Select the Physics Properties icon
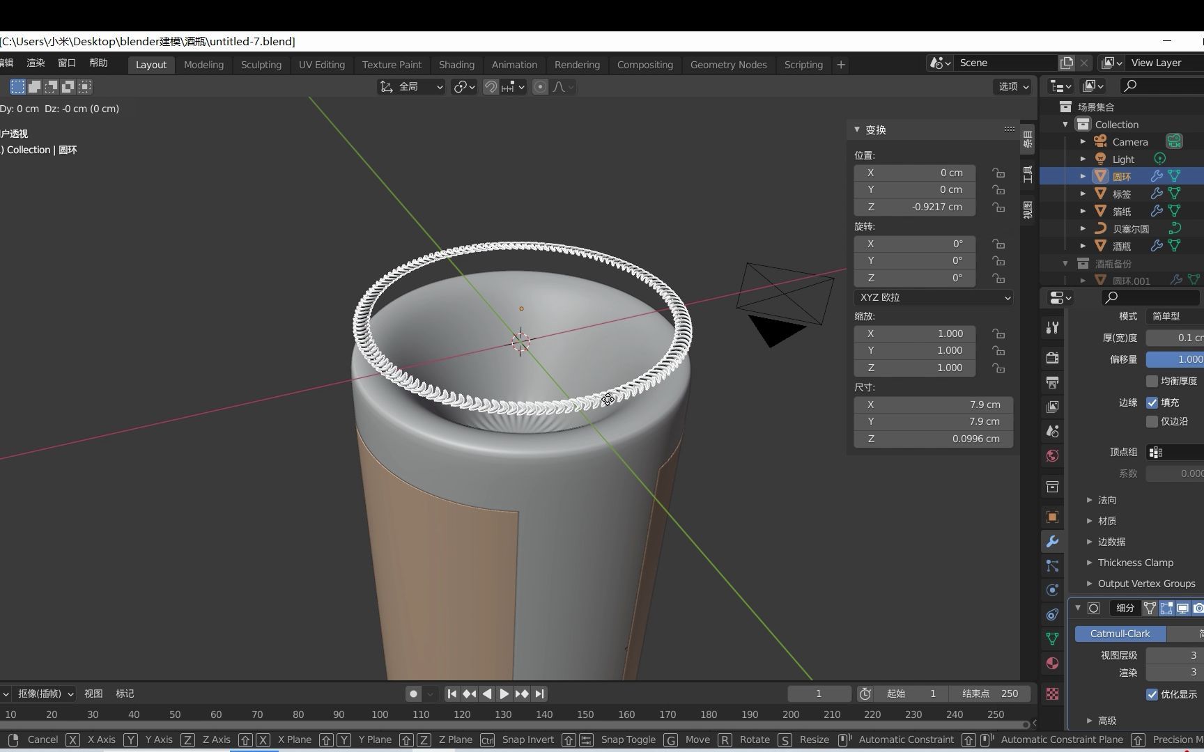The height and width of the screenshot is (752, 1204). tap(1052, 590)
